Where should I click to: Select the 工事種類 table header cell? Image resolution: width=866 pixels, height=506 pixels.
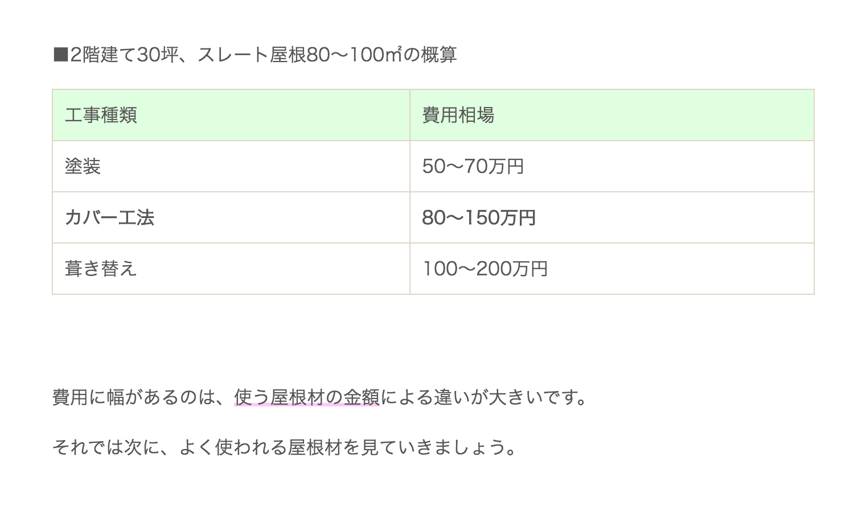pos(231,115)
